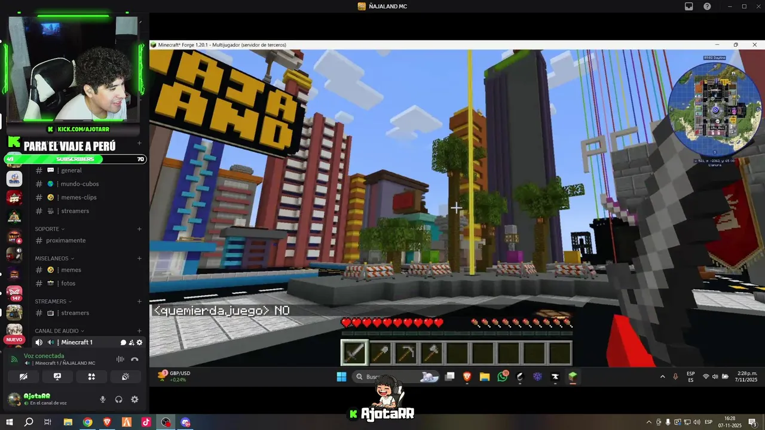The image size is (765, 430).
Task: Turn on camera in voice panel
Action: tap(23, 377)
